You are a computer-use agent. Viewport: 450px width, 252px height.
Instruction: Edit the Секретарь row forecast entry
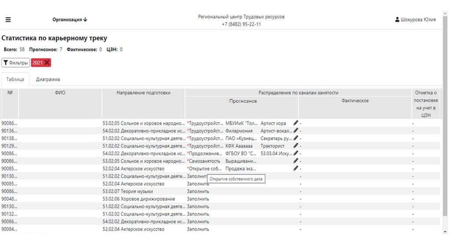click(296, 138)
